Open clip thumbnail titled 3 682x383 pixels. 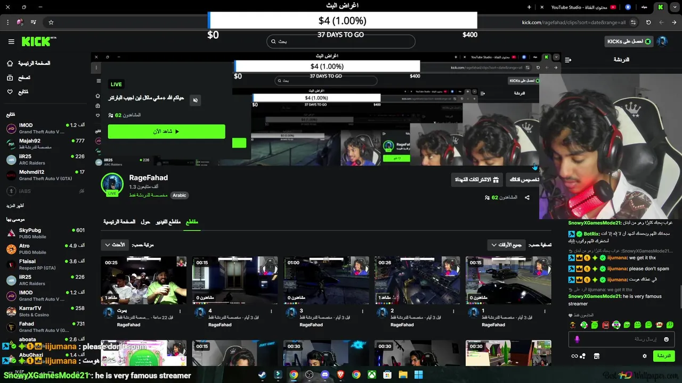pos(326,280)
